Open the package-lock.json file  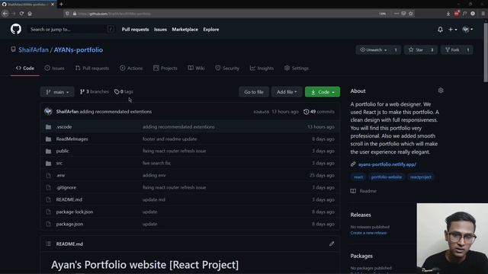pyautogui.click(x=75, y=212)
